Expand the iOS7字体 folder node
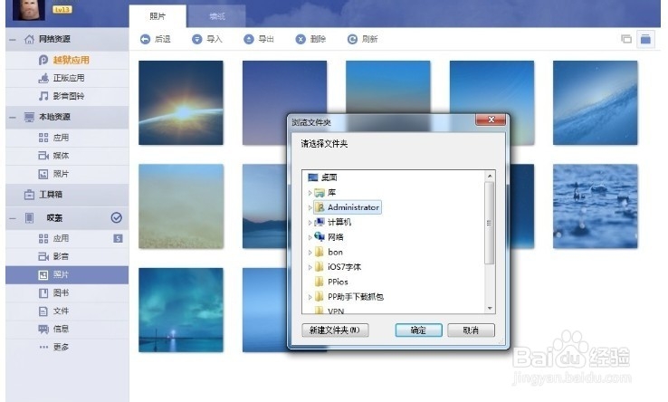Screen dimensions: 668x402 [x=310, y=267]
